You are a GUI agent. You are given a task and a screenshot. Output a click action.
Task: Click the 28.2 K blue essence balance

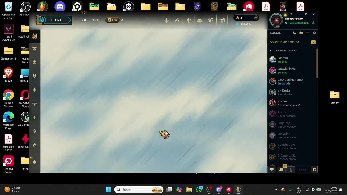pyautogui.click(x=243, y=24)
